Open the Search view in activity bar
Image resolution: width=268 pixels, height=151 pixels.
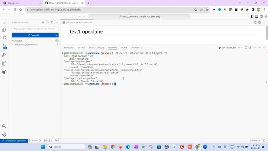tap(4, 38)
